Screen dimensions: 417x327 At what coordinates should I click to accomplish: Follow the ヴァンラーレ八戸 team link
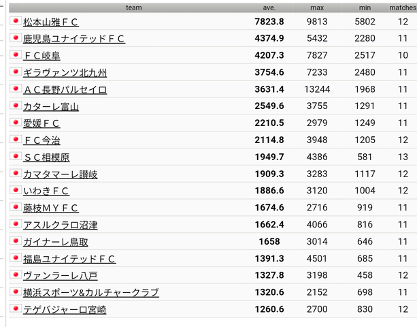point(60,276)
